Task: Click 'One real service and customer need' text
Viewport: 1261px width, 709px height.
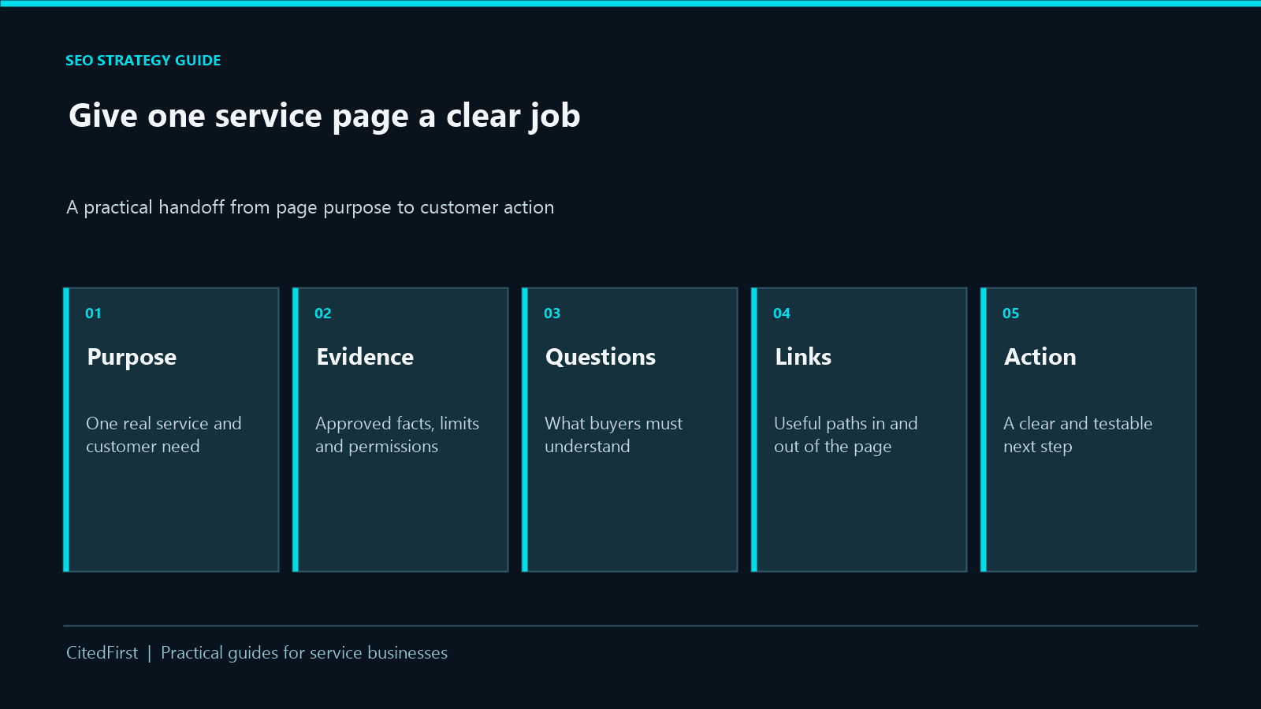Action: 164,435
